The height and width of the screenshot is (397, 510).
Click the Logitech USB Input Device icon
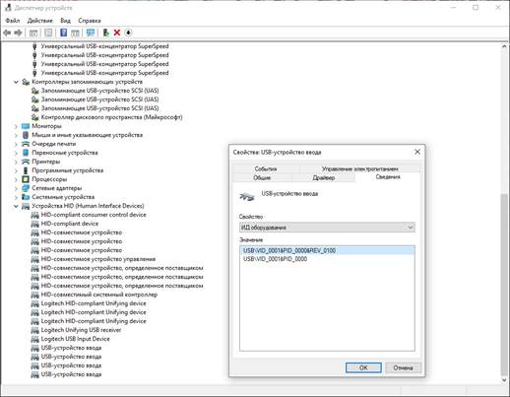click(34, 339)
